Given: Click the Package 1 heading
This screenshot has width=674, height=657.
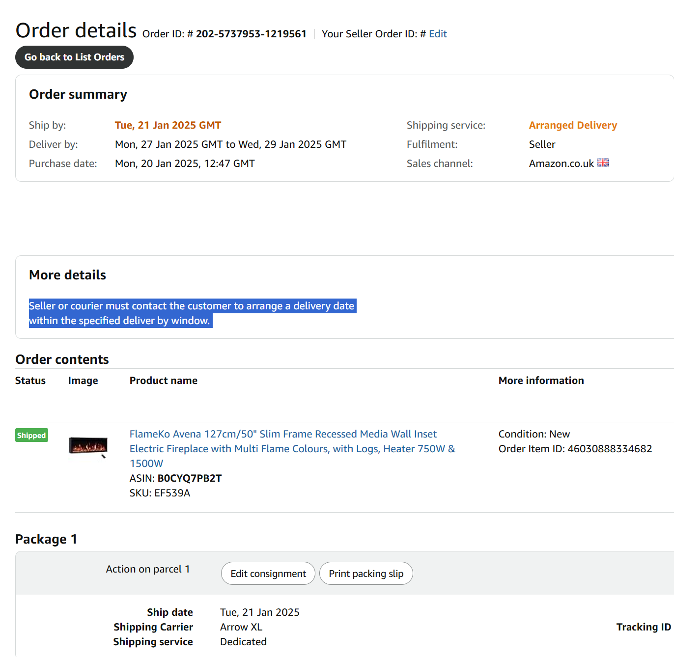Looking at the screenshot, I should tap(46, 539).
